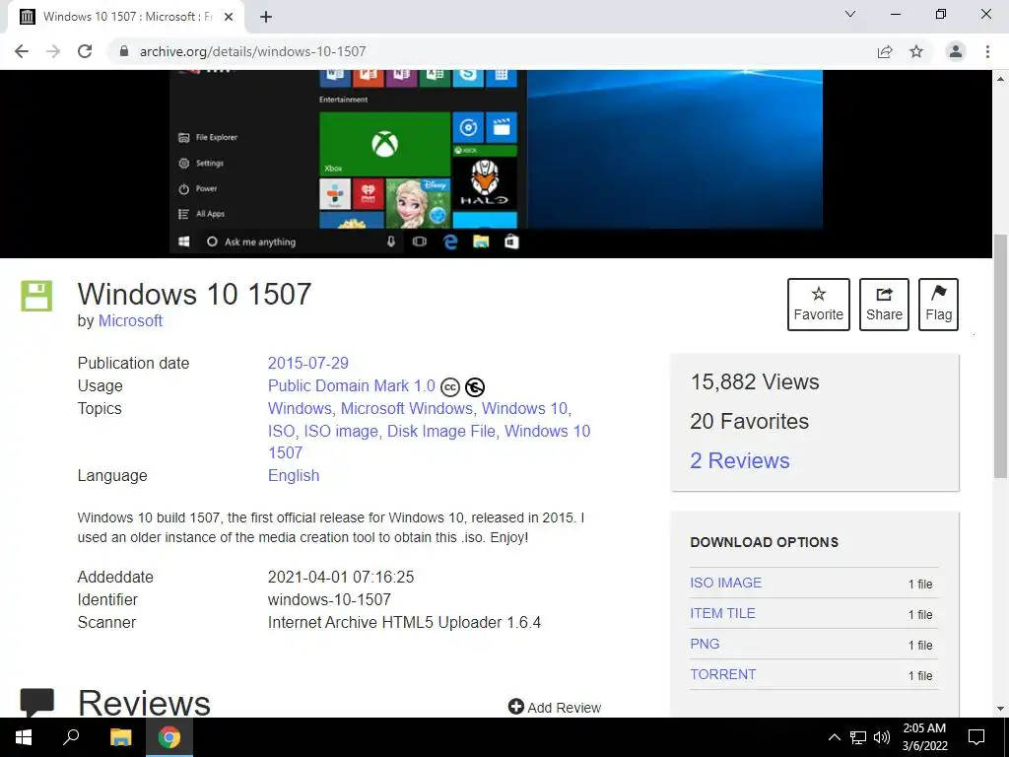
Task: Click the browser Forward arrow
Action: pos(53,51)
